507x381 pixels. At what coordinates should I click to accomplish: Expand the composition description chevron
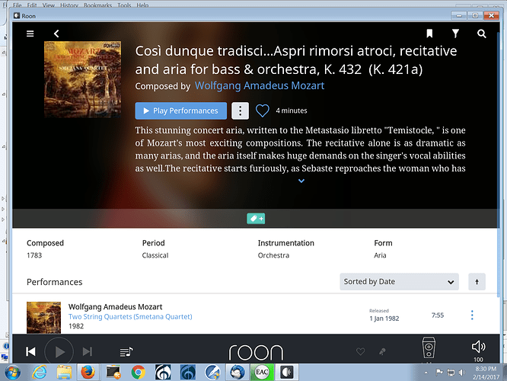(301, 181)
